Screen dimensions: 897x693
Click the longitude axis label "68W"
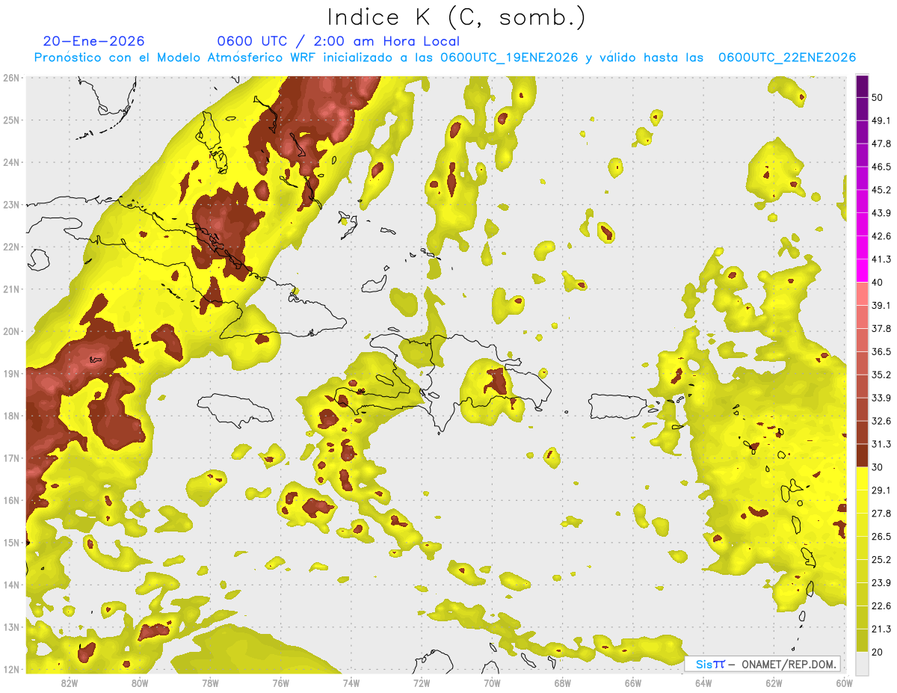tap(562, 683)
